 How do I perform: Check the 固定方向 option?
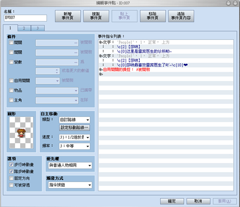(x=11, y=178)
